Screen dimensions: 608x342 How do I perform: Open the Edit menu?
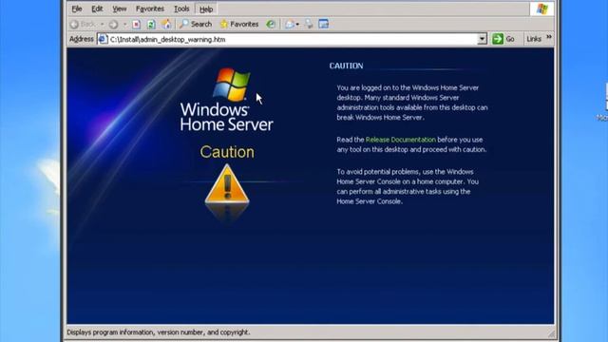click(97, 9)
